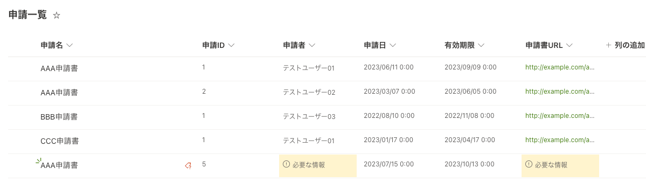Expand the 申請日 column sort options
This screenshot has height=196, width=646.
click(x=392, y=45)
